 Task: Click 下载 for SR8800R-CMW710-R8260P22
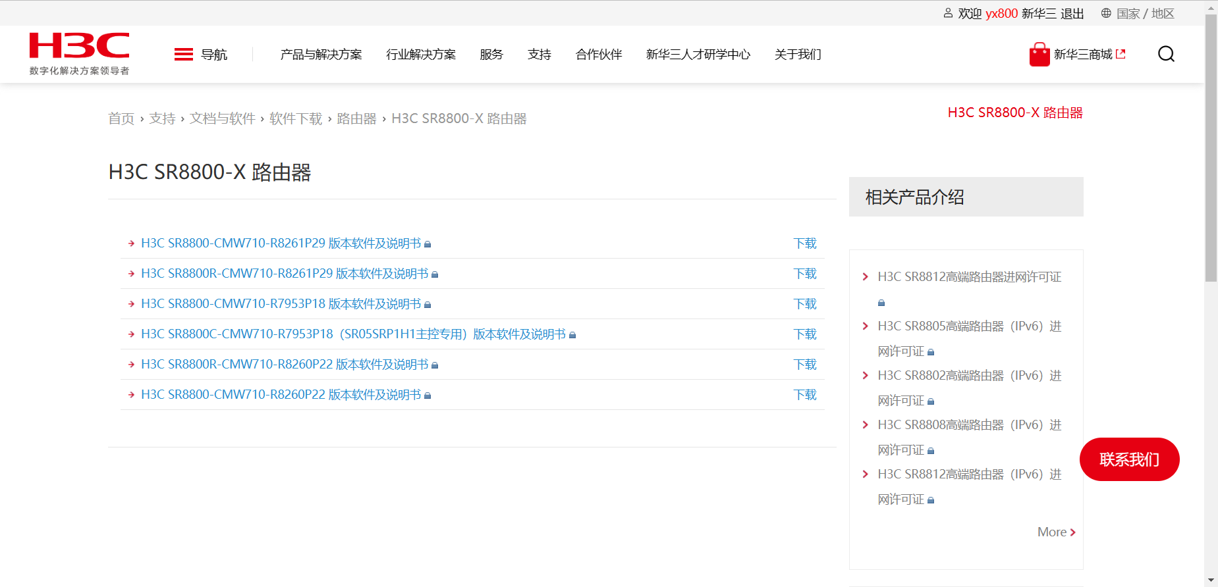[805, 365]
